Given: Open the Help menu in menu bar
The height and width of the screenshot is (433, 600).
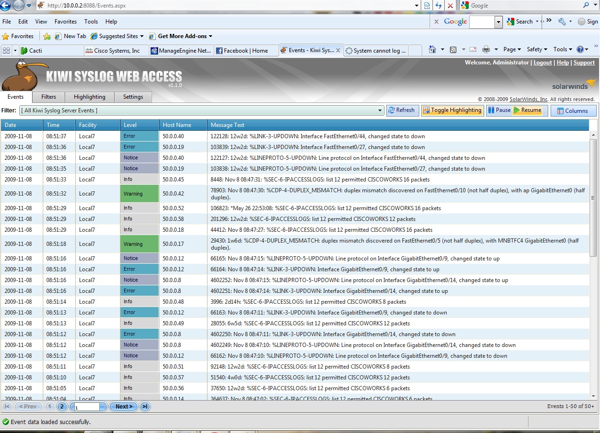Looking at the screenshot, I should (x=111, y=22).
